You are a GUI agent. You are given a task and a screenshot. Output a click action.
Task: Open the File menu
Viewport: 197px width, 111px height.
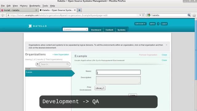(x=3, y=6)
